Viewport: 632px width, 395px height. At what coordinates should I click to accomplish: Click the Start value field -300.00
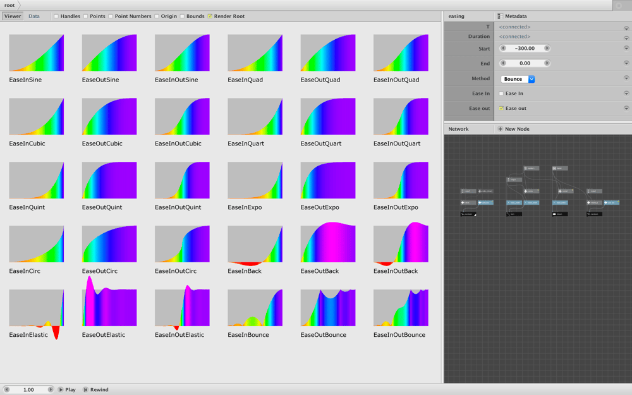pyautogui.click(x=525, y=48)
